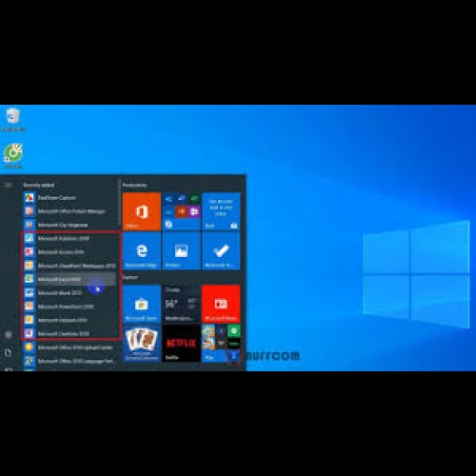Open the Photos tile

[x=181, y=251]
